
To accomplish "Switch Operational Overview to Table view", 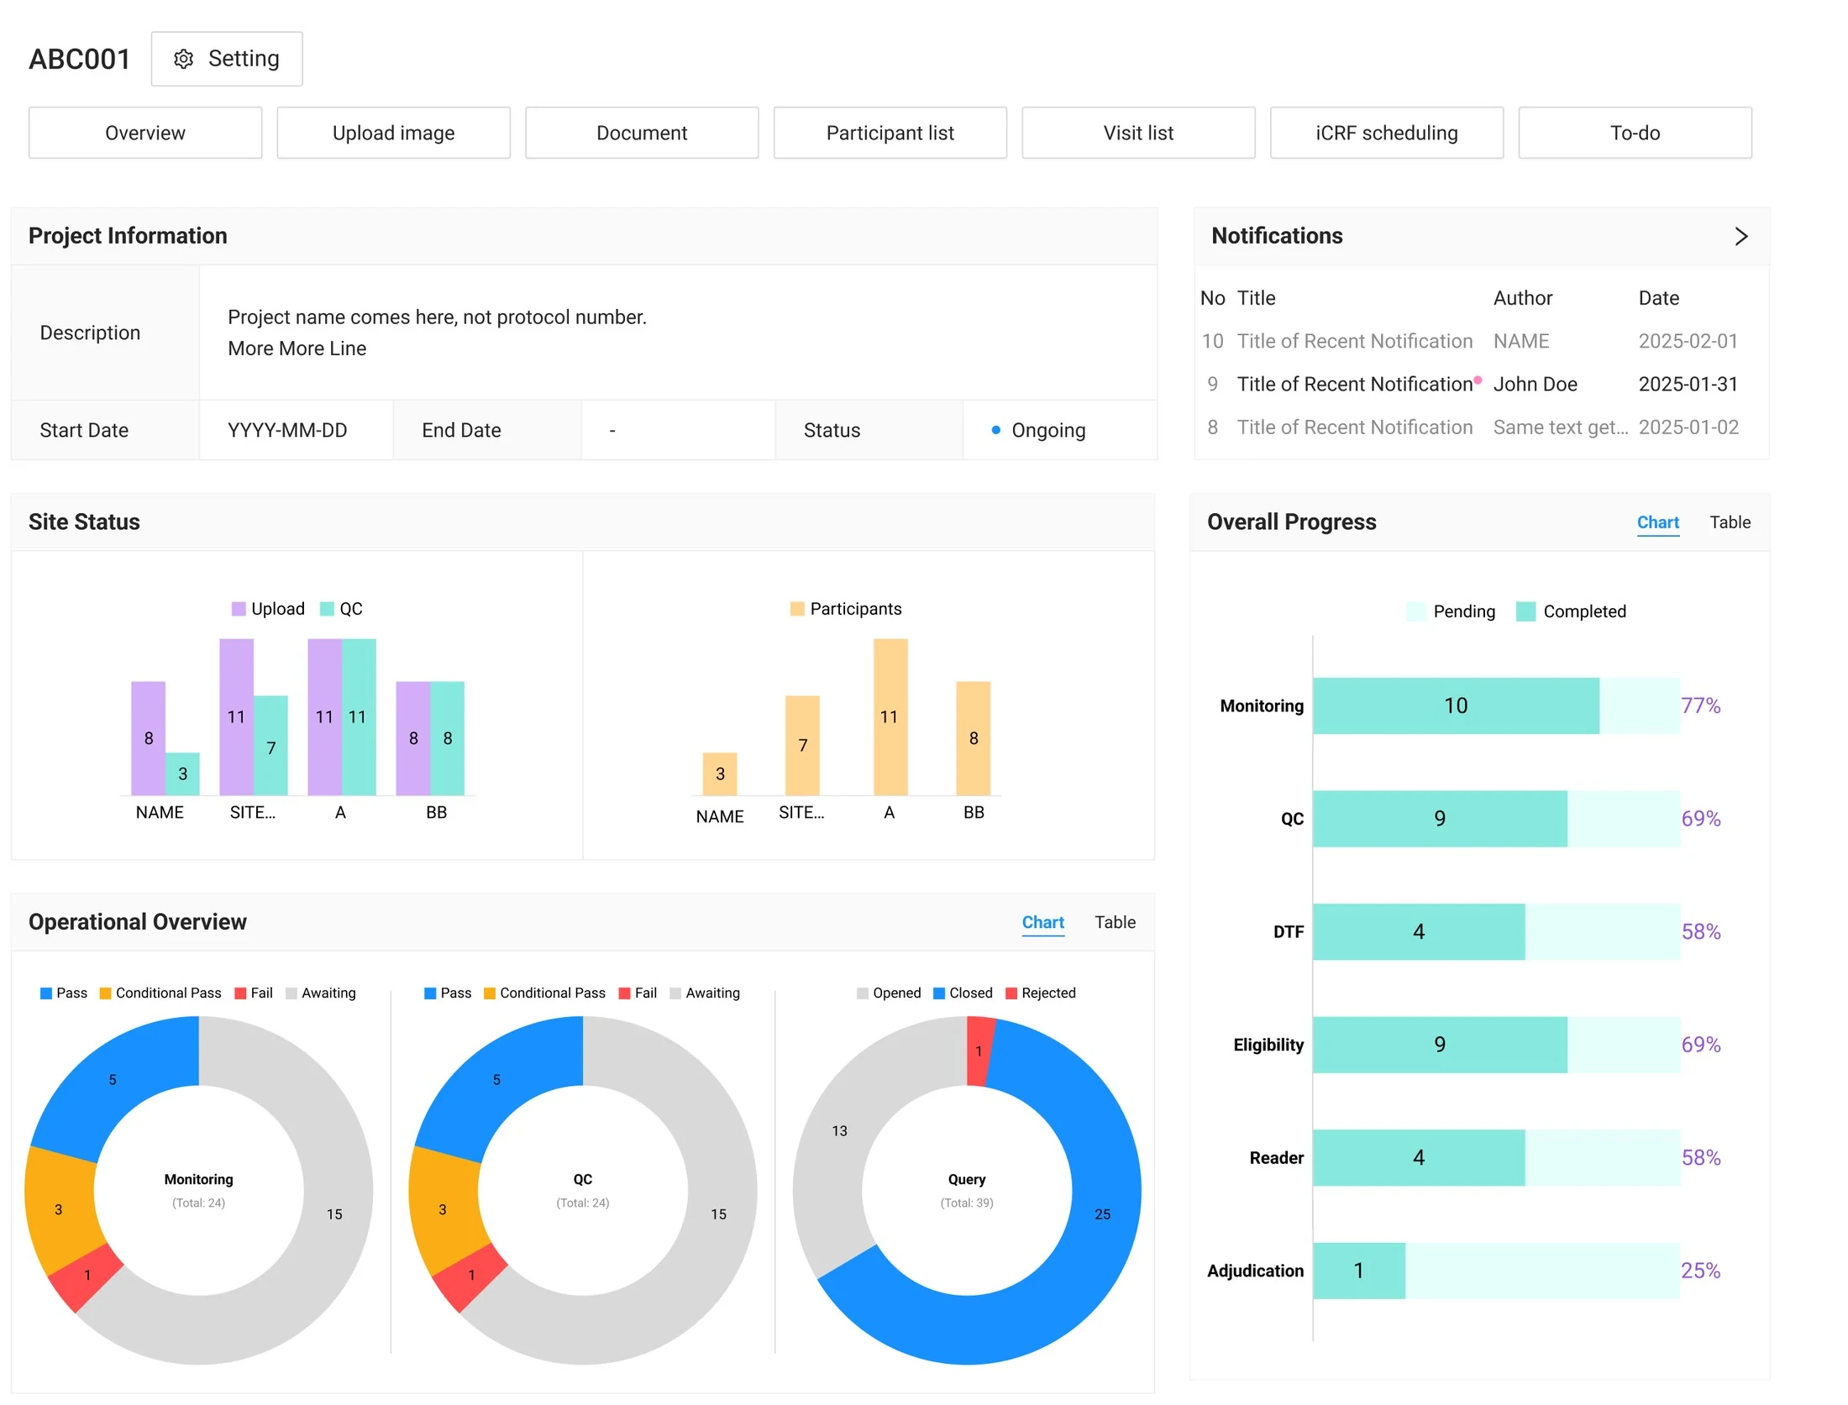I will pyautogui.click(x=1115, y=922).
